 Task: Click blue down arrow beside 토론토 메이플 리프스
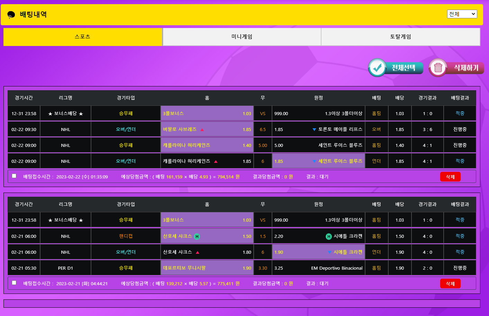pos(314,130)
